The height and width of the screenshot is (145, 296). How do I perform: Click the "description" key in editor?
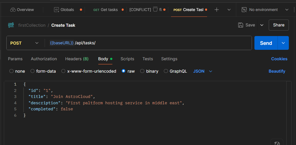pos(44,103)
